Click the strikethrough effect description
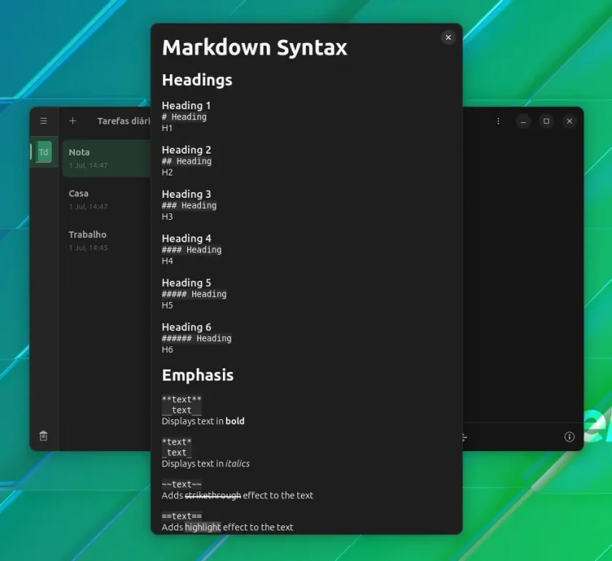The image size is (612, 561). click(x=238, y=496)
